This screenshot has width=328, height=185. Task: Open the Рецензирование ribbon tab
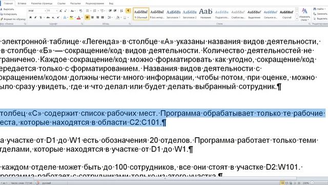(95, 4)
